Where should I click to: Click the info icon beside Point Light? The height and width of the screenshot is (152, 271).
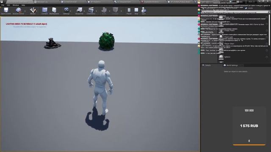pyautogui.click(x=267, y=37)
